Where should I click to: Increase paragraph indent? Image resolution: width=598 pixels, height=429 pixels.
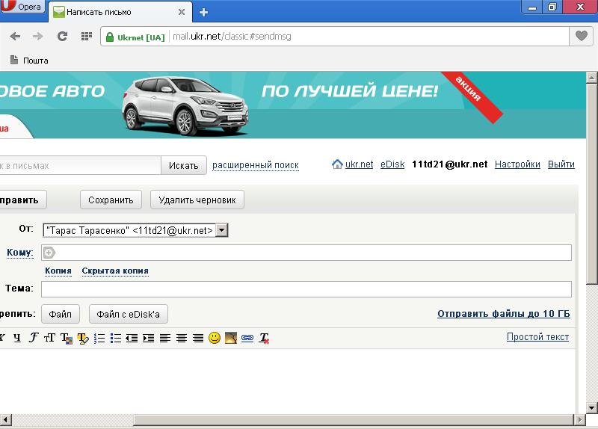click(148, 339)
